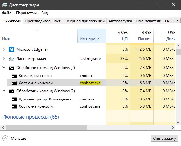Click the Меньше details toggle label
Viewport: 181px width, 146px height.
click(18, 139)
